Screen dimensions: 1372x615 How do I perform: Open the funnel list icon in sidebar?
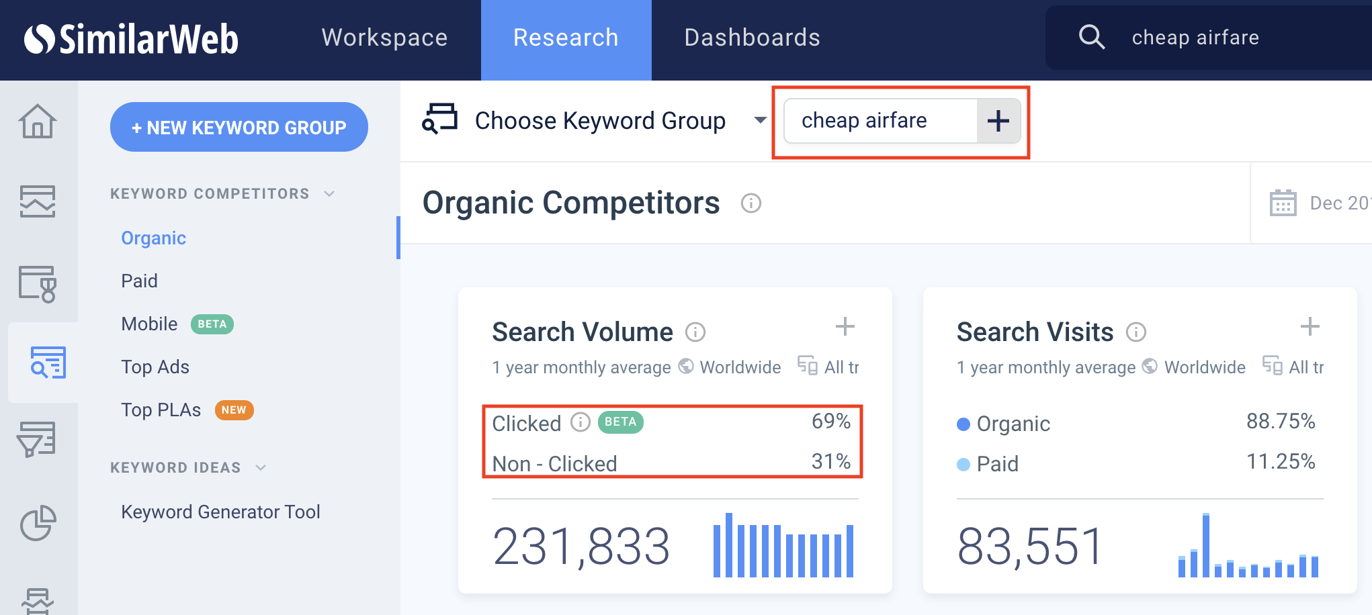point(36,440)
